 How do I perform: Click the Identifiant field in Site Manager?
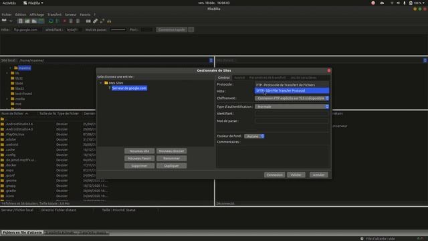point(292,114)
